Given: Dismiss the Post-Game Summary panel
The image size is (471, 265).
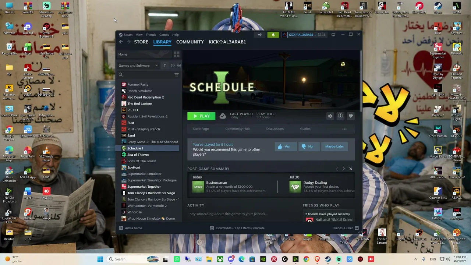Looking at the screenshot, I should [351, 169].
